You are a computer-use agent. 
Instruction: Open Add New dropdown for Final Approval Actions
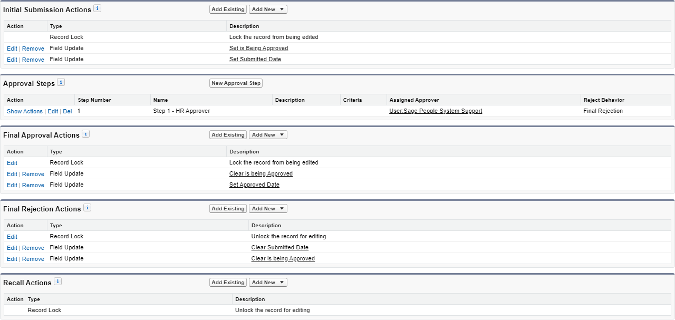[268, 135]
